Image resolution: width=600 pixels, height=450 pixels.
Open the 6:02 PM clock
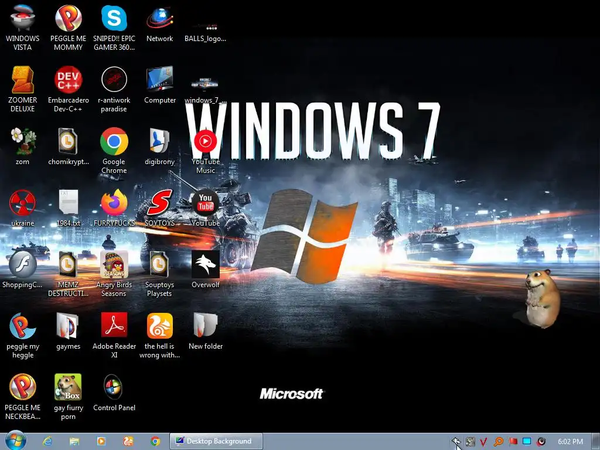click(570, 442)
